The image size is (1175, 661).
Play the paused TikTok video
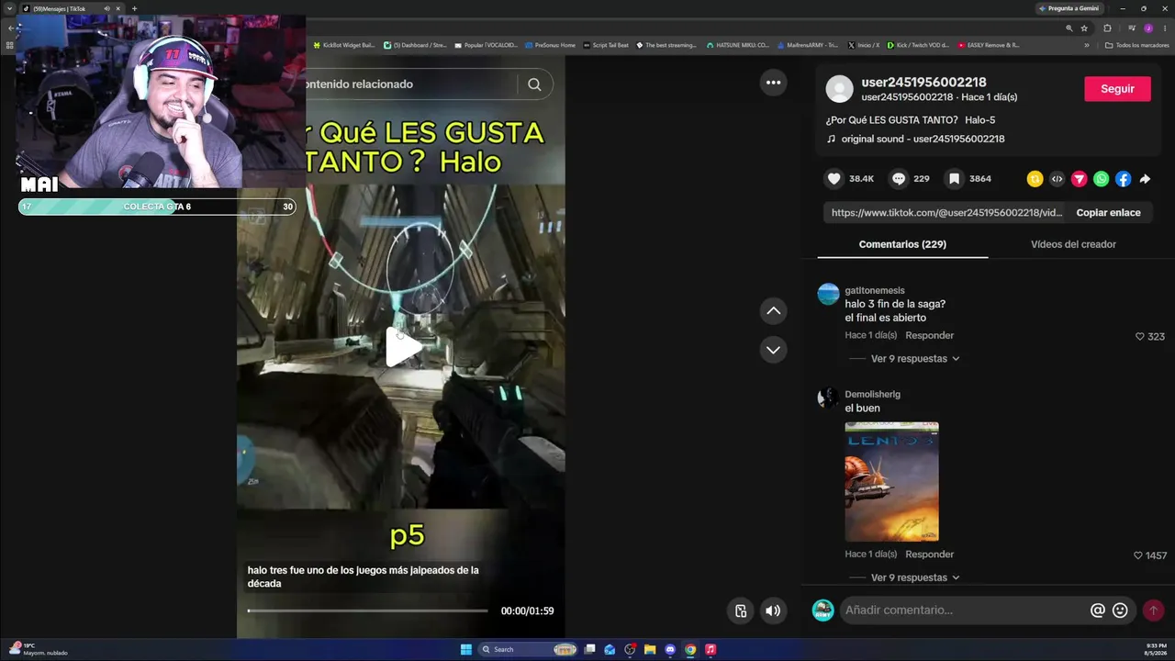coord(403,347)
